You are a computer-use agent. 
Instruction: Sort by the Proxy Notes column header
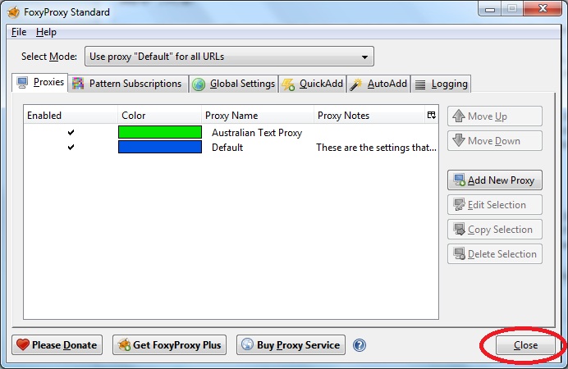(x=369, y=116)
